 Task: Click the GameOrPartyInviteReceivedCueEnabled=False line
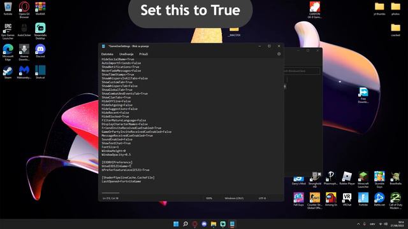pyautogui.click(x=136, y=132)
